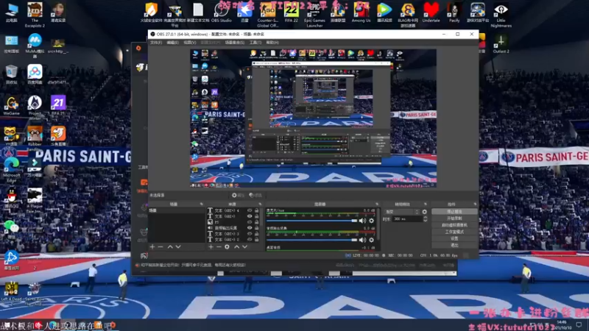Viewport: 589px width, 331px height.
Task: Click the mixer panel vertical scrollbar
Action: pos(378,225)
